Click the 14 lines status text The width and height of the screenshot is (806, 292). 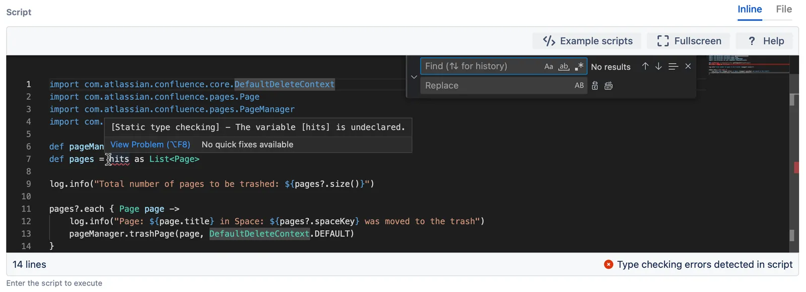(x=29, y=264)
